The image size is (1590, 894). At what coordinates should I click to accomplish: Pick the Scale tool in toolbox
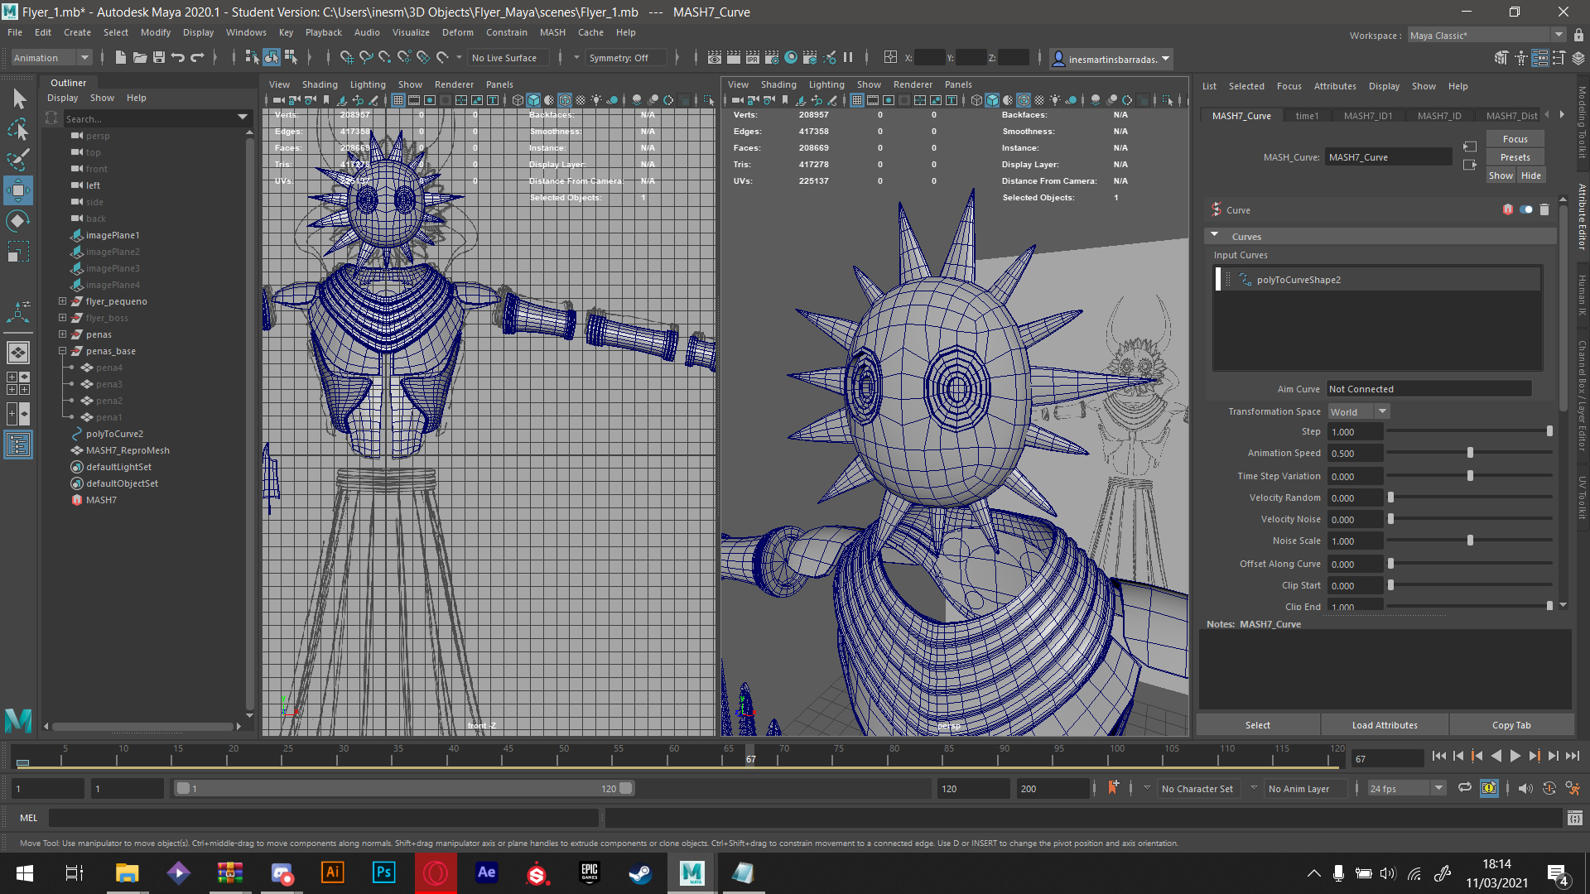(x=18, y=251)
